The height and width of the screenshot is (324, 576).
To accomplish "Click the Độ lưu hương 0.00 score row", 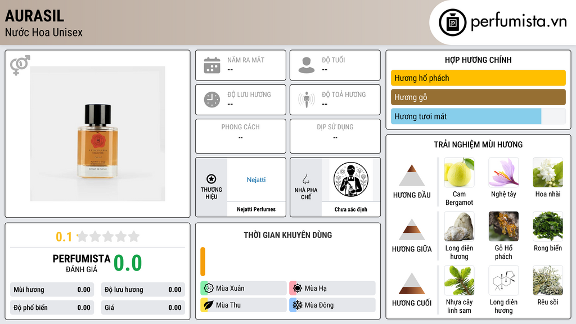I will [143, 290].
